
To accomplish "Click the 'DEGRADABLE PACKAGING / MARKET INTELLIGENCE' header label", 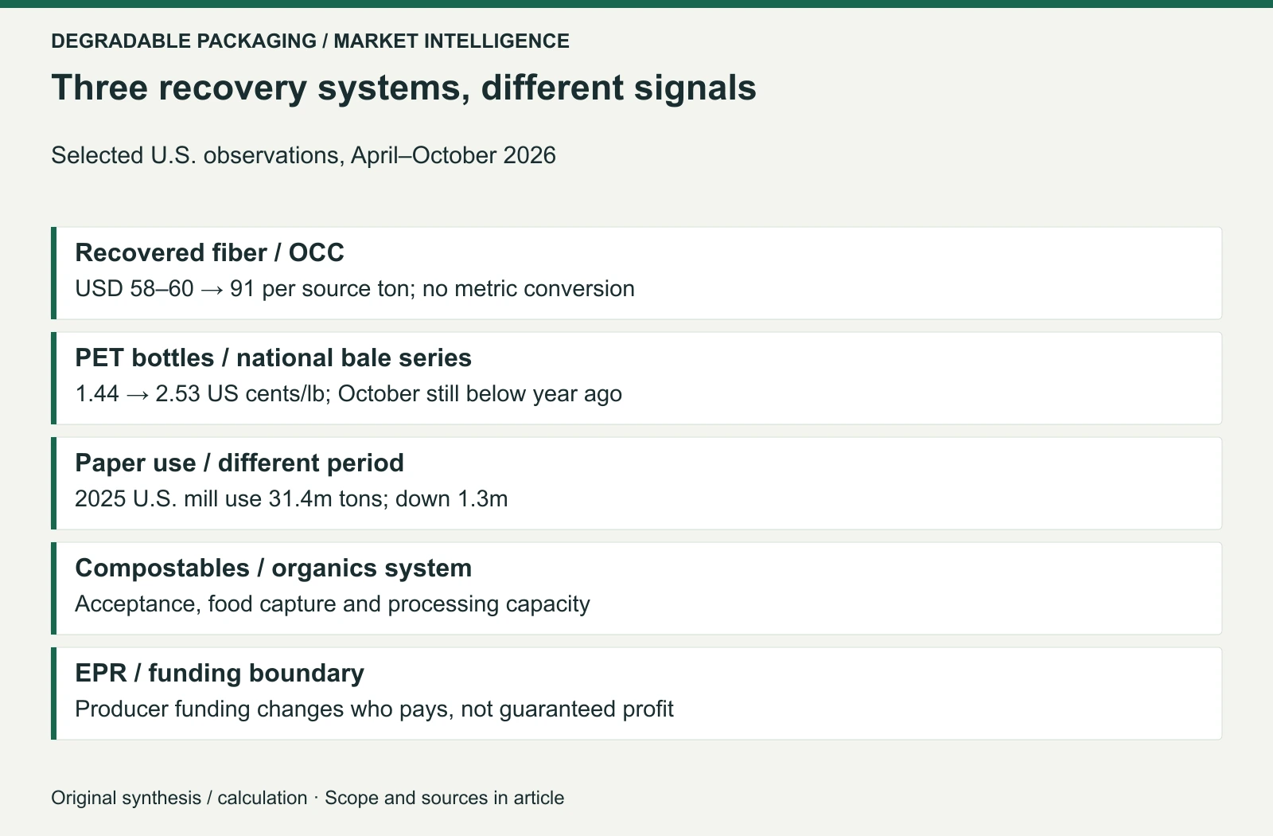I will (x=310, y=41).
